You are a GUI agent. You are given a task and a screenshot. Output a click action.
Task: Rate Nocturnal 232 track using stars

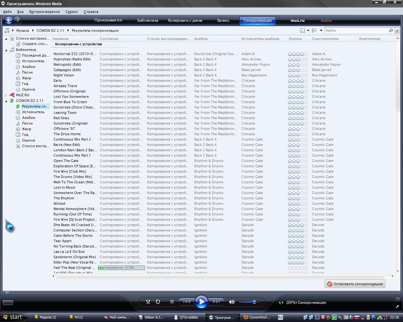[x=298, y=54]
